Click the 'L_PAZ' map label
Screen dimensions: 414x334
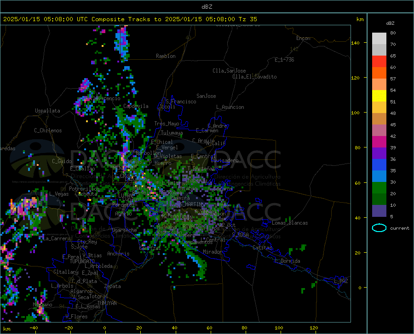(341, 281)
